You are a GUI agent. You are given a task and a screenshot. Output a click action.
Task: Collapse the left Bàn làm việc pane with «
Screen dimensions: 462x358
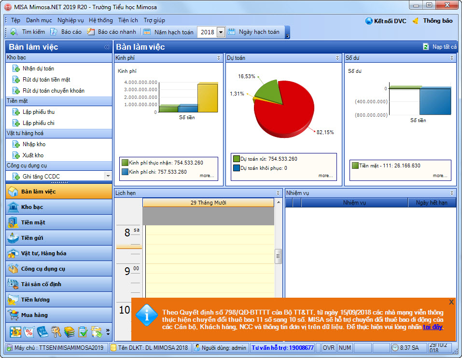(107, 47)
